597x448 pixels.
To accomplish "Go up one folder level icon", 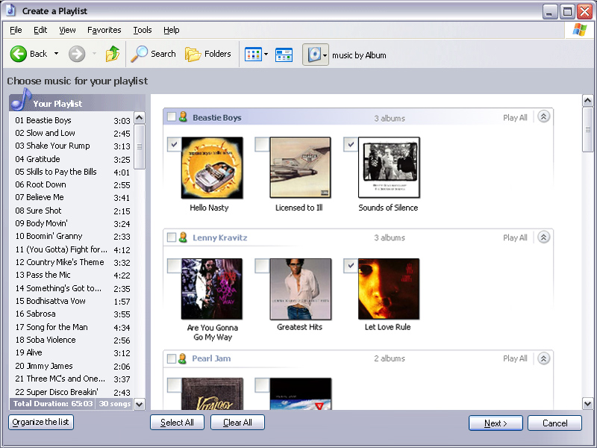I will click(113, 54).
